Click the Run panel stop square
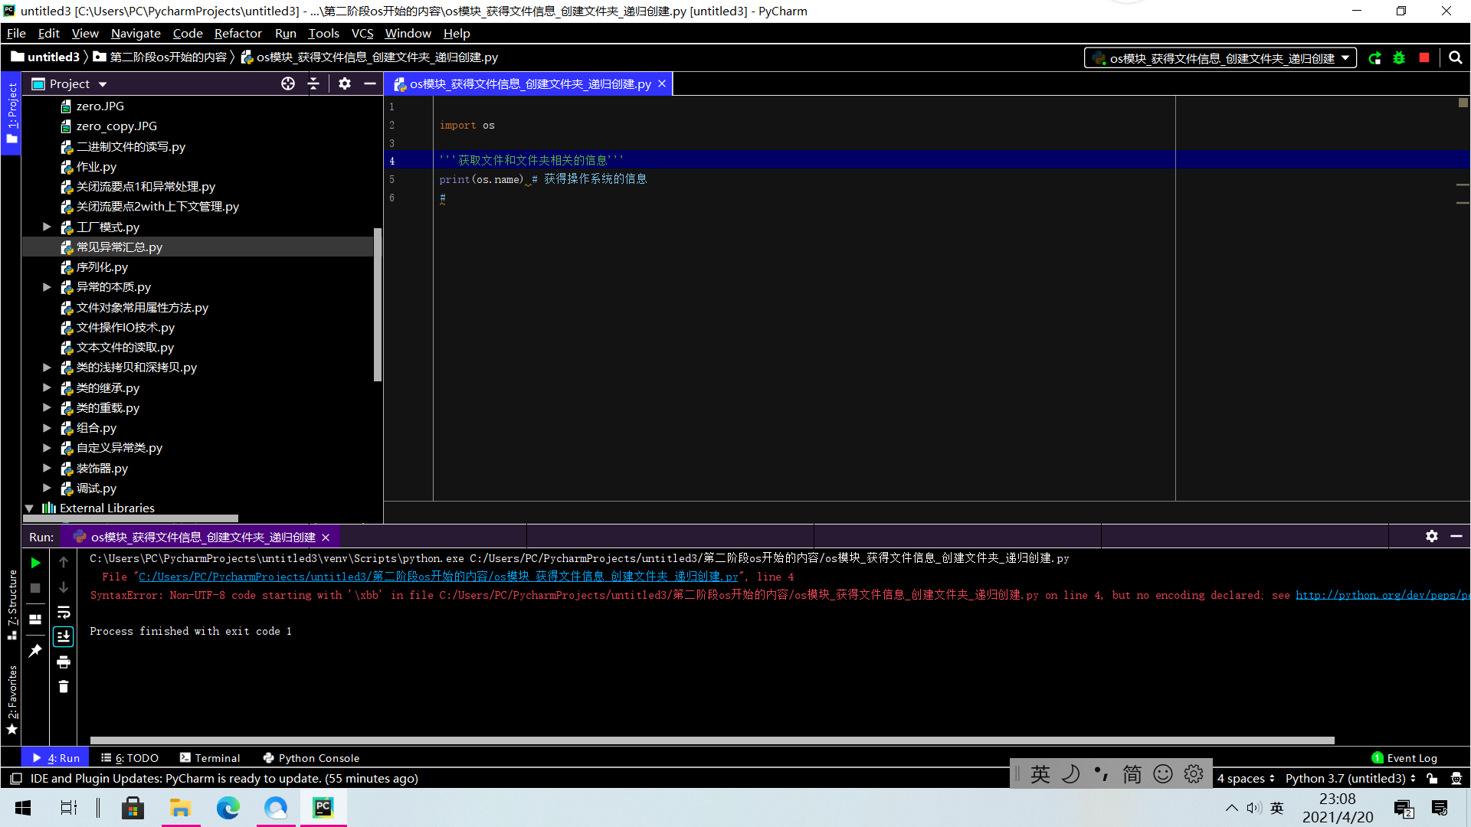The image size is (1471, 827). point(35,588)
